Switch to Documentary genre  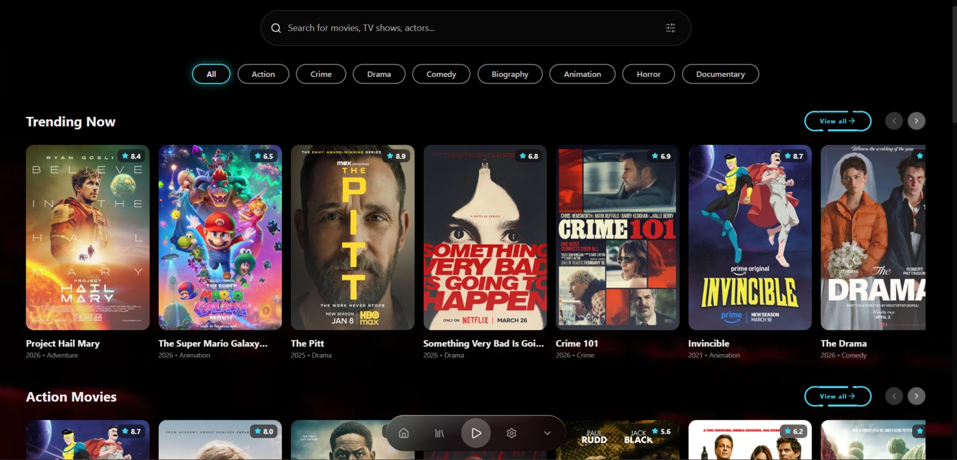pyautogui.click(x=721, y=74)
